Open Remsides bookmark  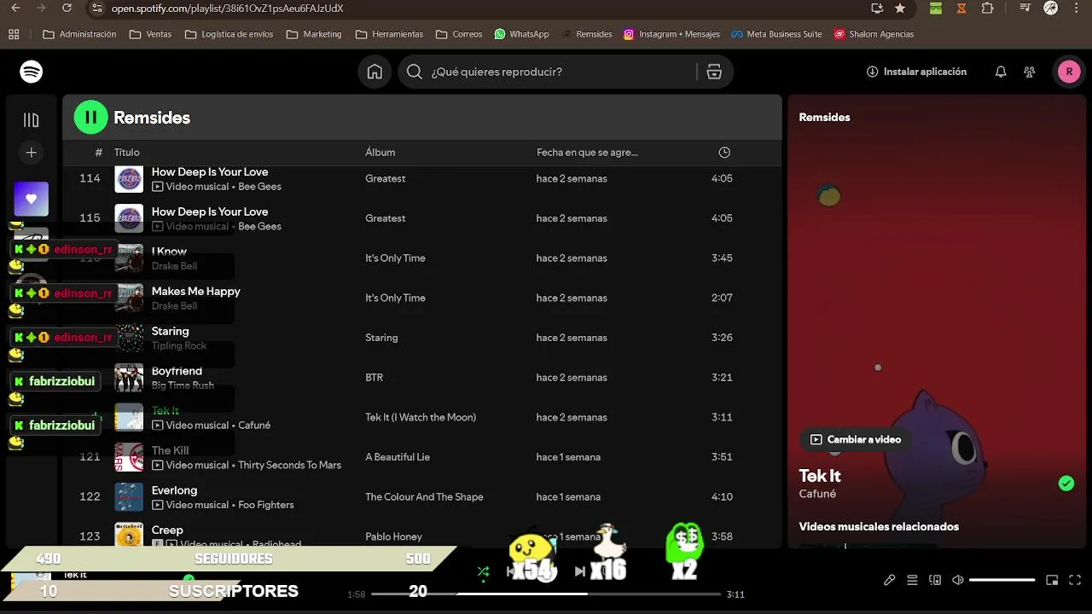587,34
